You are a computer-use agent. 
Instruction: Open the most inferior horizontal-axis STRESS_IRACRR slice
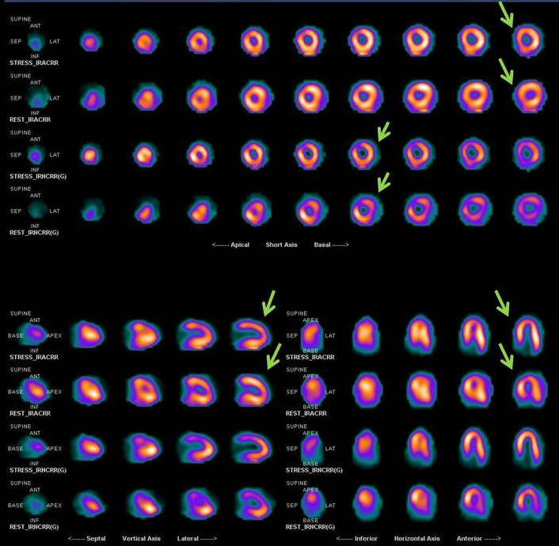[366, 336]
